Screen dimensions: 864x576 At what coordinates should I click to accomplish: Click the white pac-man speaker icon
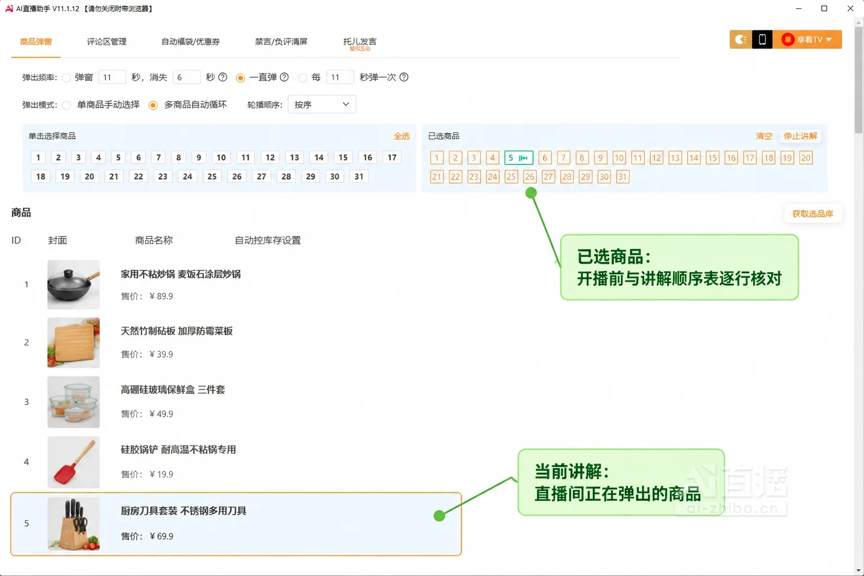[x=741, y=39]
